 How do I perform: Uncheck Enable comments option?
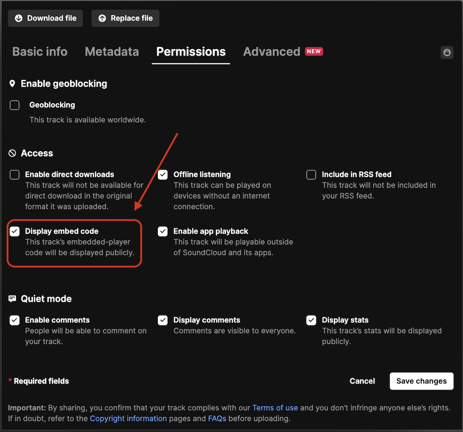(15, 320)
